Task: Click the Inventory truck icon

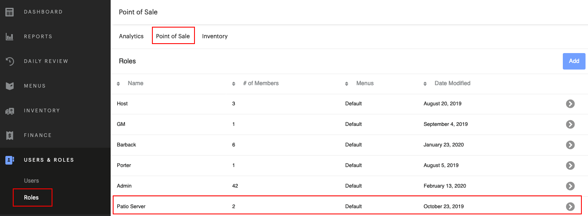Action: 9,111
